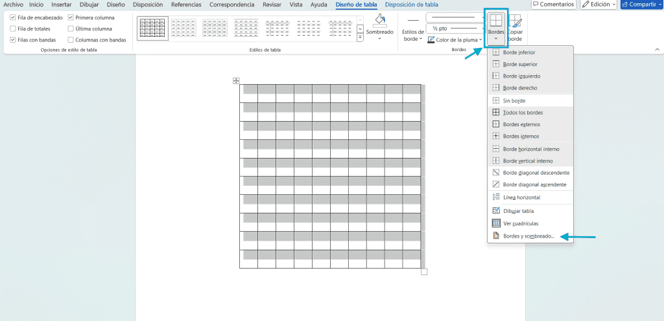The height and width of the screenshot is (321, 664).
Task: Switch to the Disposición de tabla tab
Action: tap(412, 5)
